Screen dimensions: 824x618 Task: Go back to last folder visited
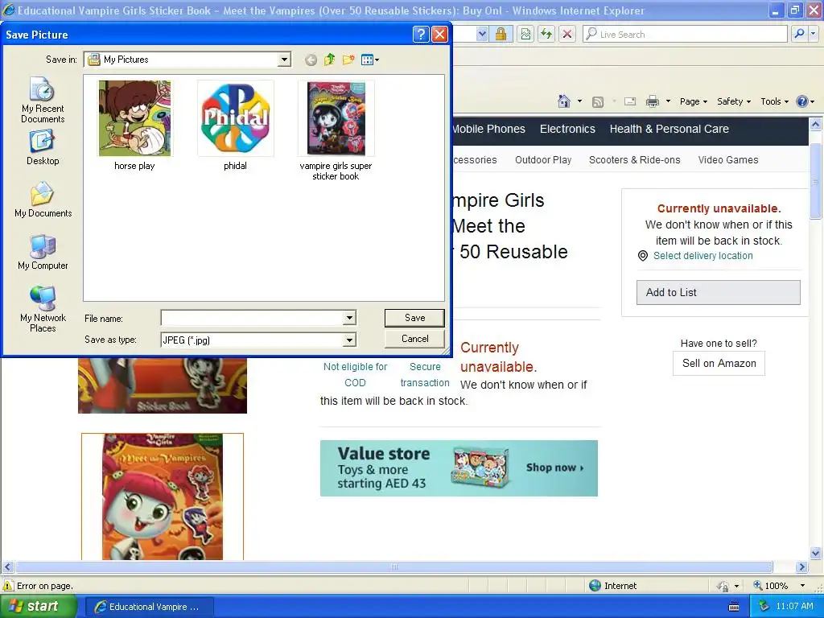[x=311, y=60]
